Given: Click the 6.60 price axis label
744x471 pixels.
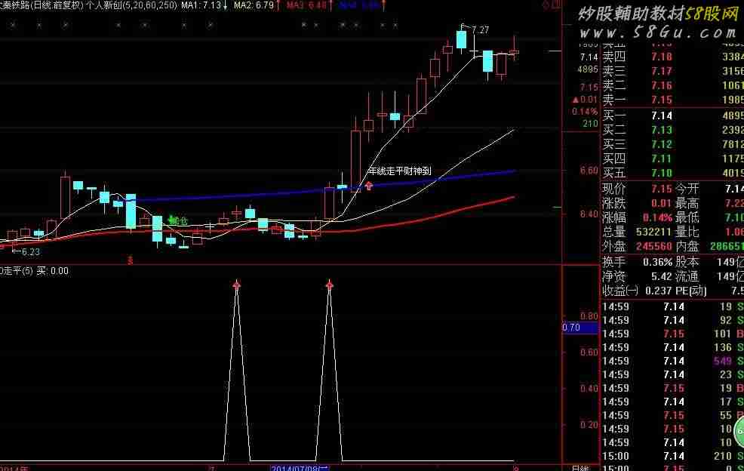Looking at the screenshot, I should click(589, 171).
